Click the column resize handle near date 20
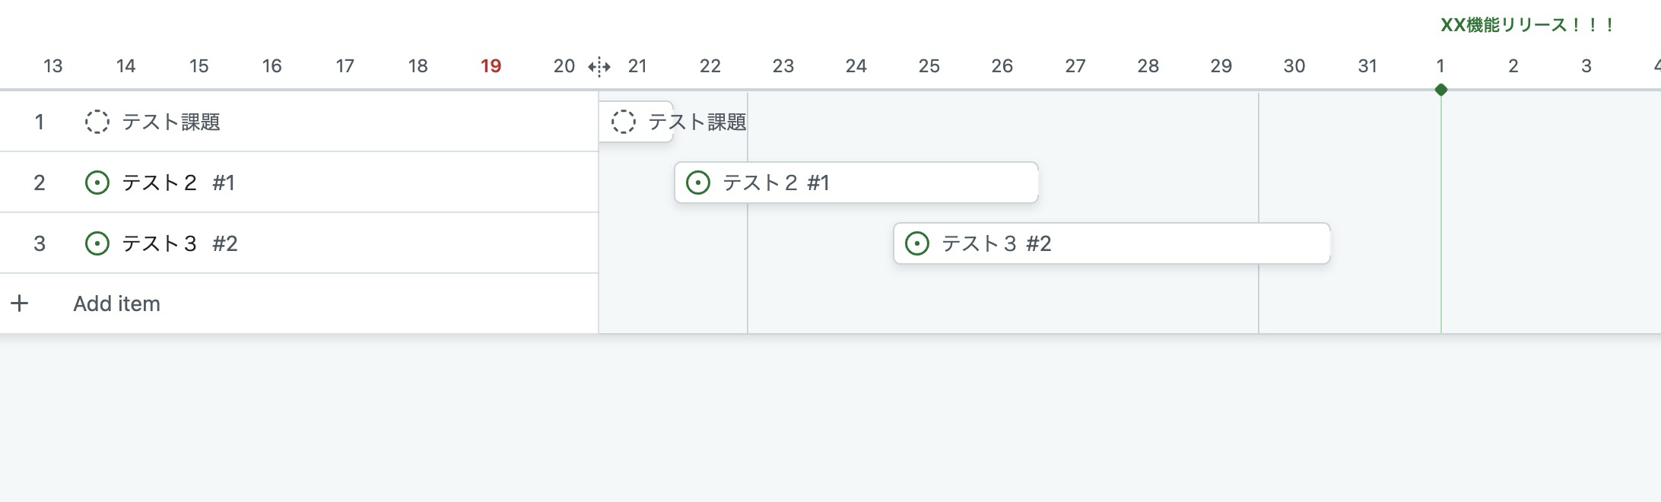Viewport: 1661px width, 502px height. tap(599, 67)
